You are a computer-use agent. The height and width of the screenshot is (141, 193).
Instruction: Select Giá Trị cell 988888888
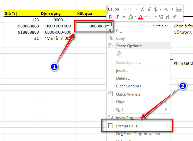tap(22, 26)
